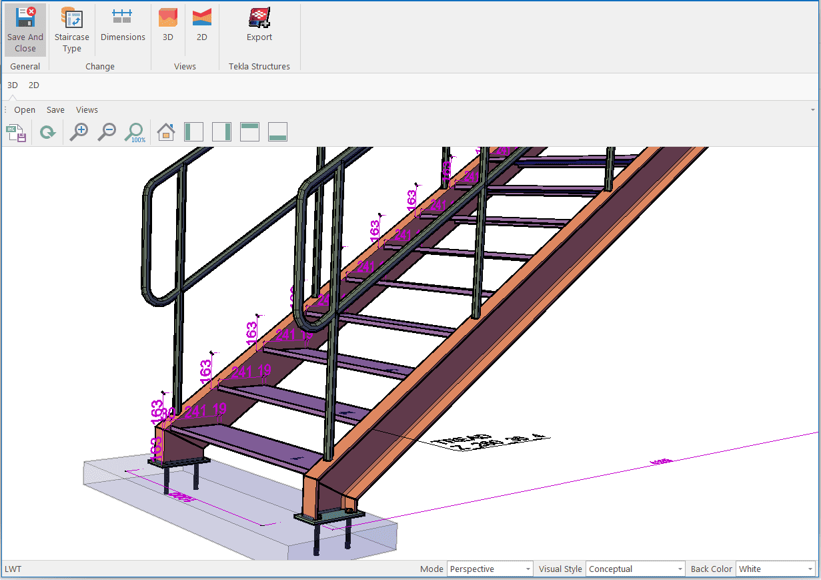Viewport: 821px width, 580px height.
Task: Select the 2D document tab
Action: 34,85
